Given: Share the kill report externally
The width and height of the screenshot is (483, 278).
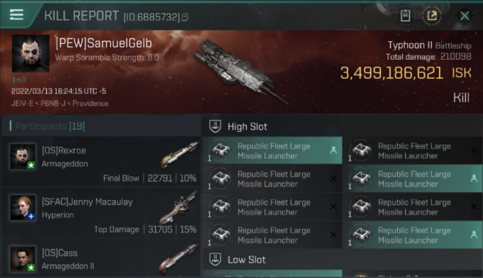Looking at the screenshot, I should (x=432, y=16).
